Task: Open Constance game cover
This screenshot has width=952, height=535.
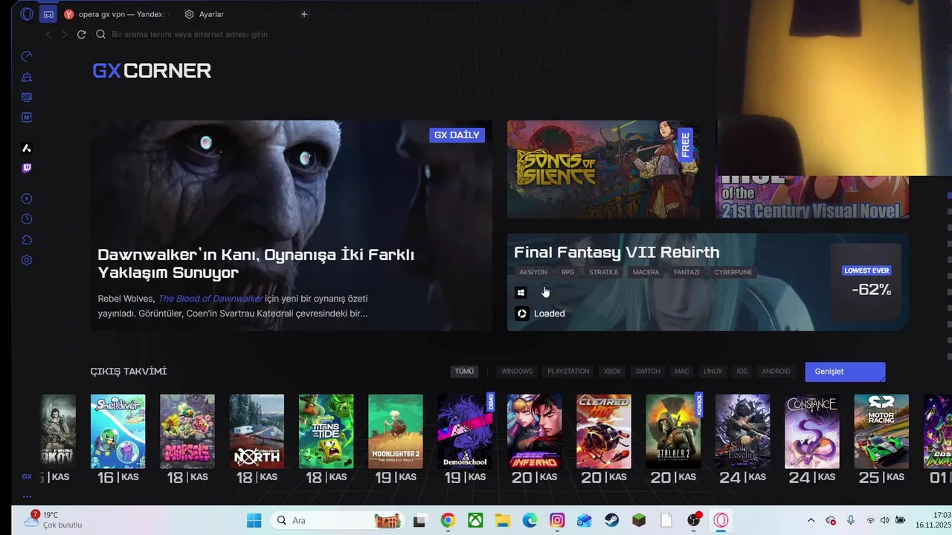Action: 812,432
